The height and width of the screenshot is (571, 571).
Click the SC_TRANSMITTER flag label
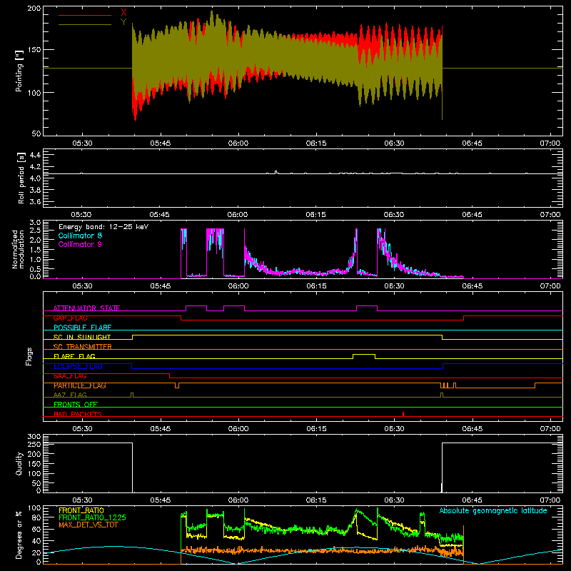[x=83, y=347]
